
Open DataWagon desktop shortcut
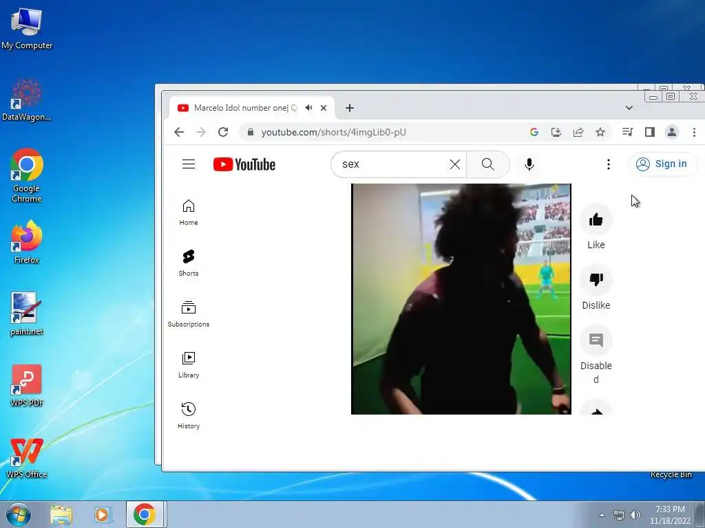tap(27, 100)
